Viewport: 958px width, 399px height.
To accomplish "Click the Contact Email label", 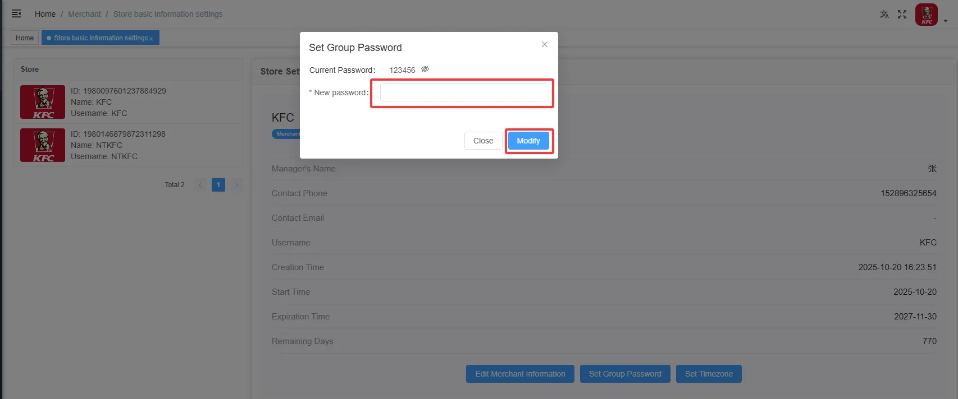I will click(x=298, y=218).
